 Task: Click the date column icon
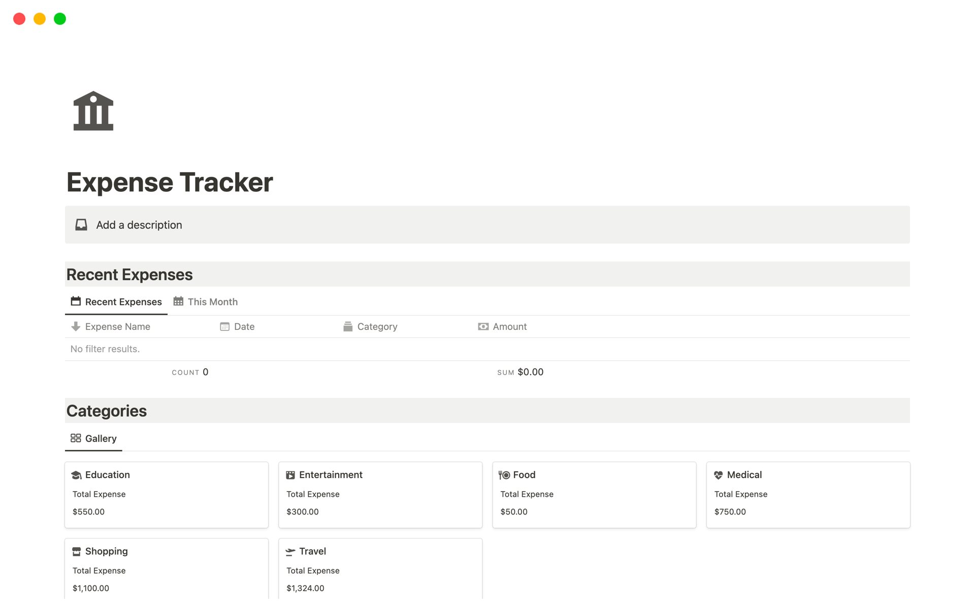(224, 326)
